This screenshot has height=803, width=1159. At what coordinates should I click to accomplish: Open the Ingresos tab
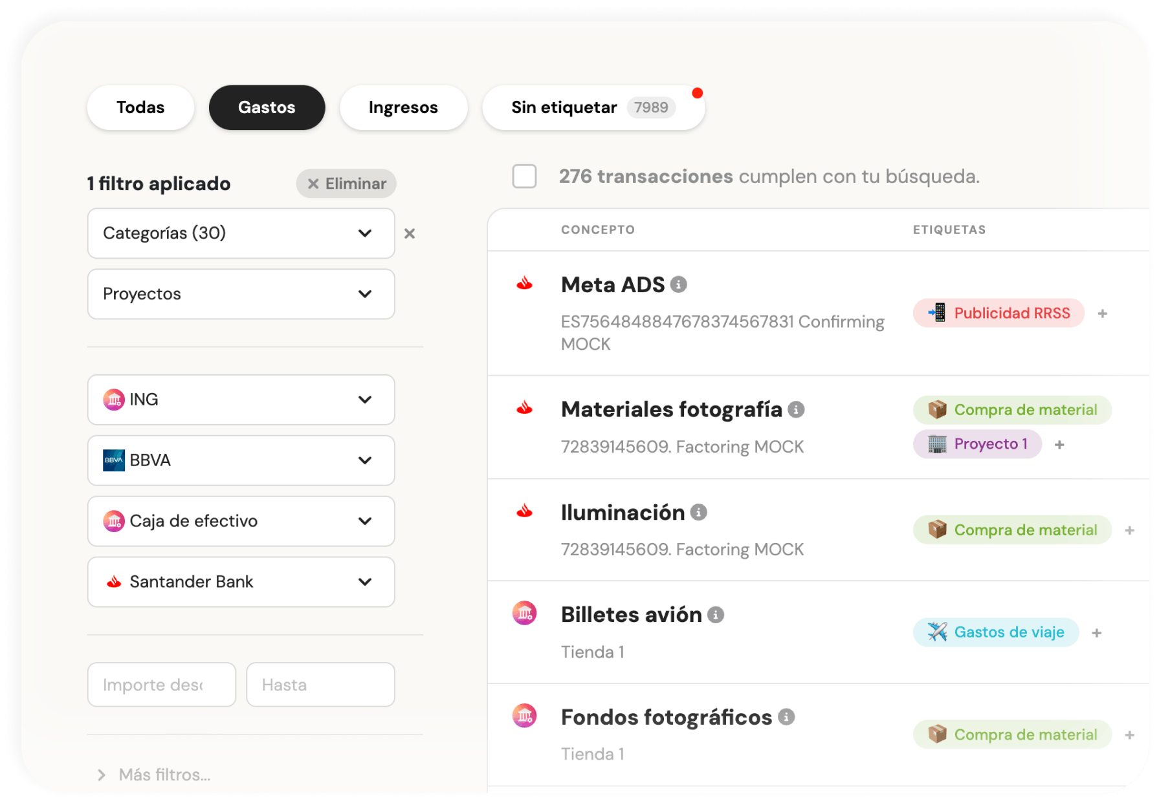(x=403, y=107)
